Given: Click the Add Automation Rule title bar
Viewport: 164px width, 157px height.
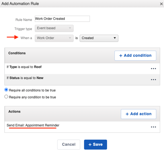Looking at the screenshot, I should [82, 4].
